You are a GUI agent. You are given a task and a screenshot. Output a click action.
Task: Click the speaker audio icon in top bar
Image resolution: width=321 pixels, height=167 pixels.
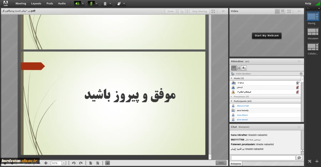77,4
